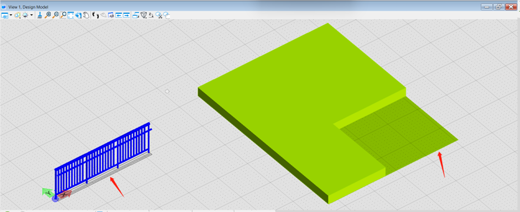Screen dimensions: 520x212
Task: Select the Rotate View tool
Action: 78,15
